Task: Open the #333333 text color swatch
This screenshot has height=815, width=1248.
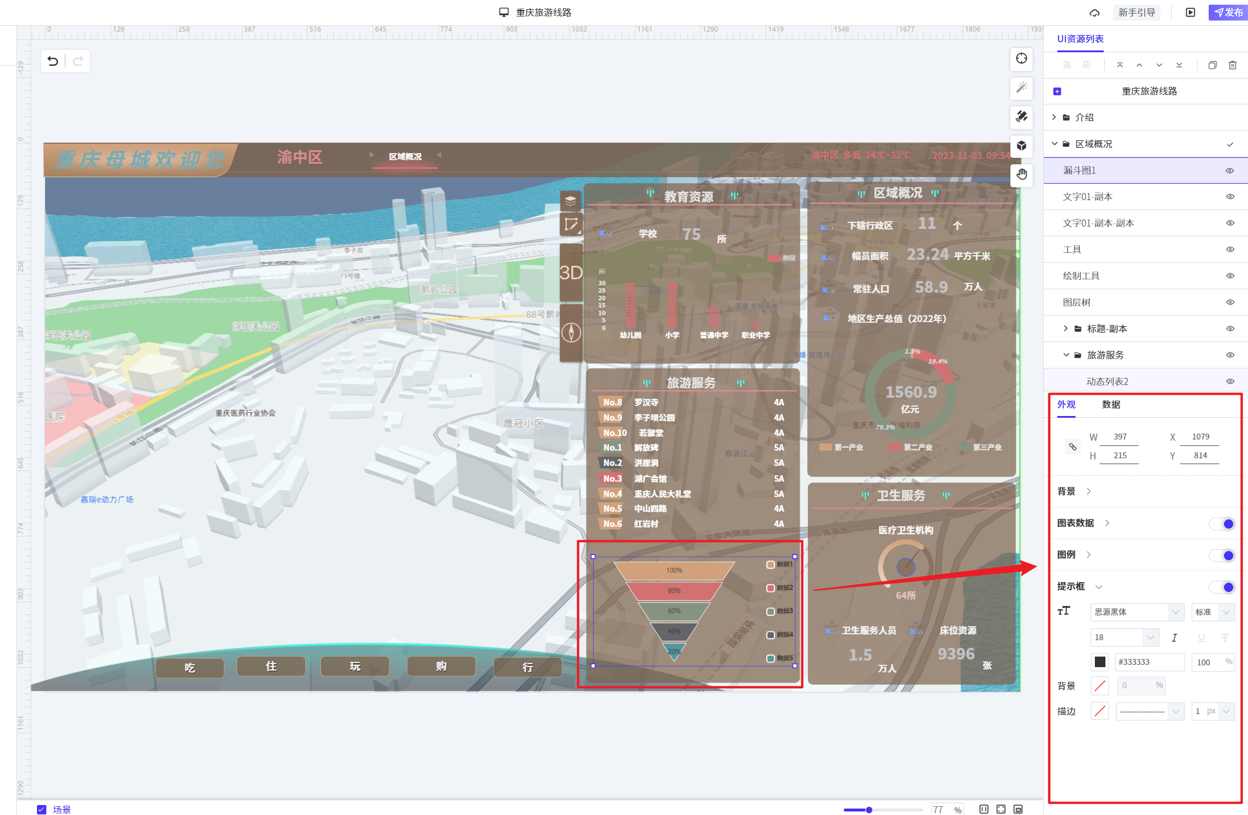Action: (1100, 662)
